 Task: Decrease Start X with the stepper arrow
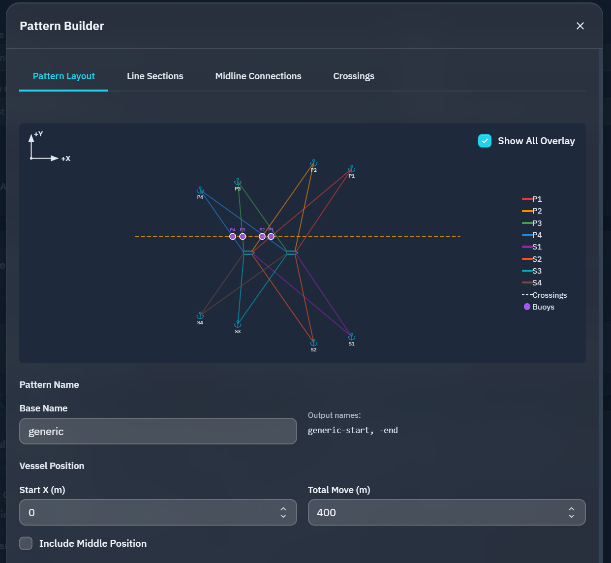pyautogui.click(x=283, y=516)
